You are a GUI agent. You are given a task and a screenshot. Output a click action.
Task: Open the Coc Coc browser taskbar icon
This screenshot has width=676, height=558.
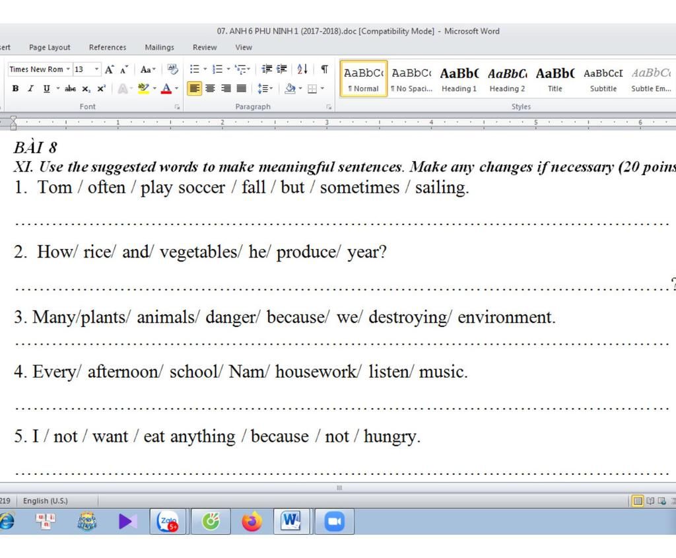pos(211,521)
